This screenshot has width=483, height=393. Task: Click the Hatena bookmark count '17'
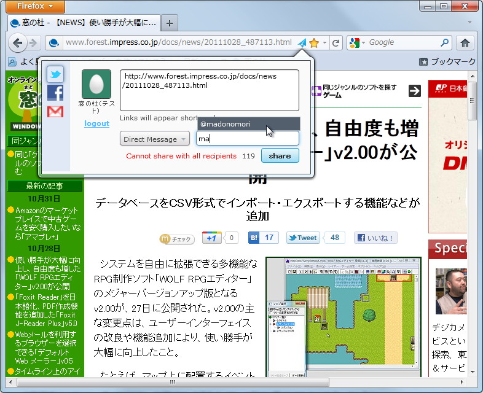269,238
